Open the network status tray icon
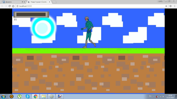The height and width of the screenshot is (99, 177). (x=160, y=97)
